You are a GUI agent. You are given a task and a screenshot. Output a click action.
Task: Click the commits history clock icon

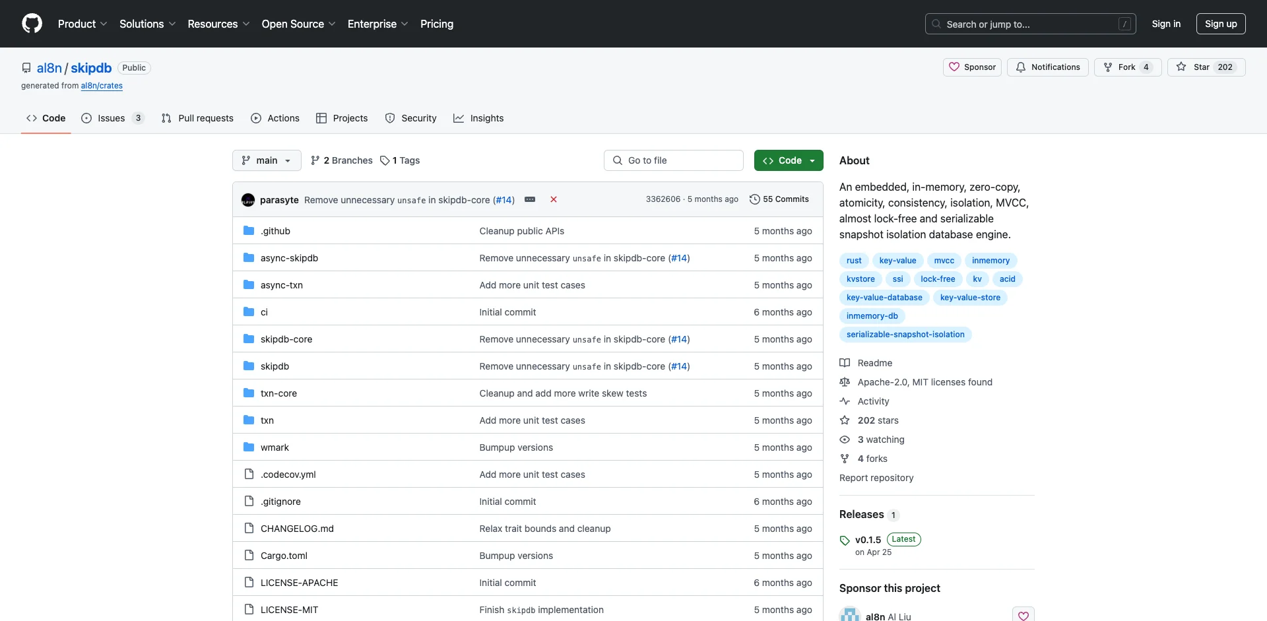click(755, 199)
